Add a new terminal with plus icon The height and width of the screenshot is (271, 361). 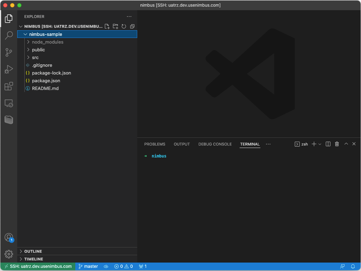click(314, 144)
